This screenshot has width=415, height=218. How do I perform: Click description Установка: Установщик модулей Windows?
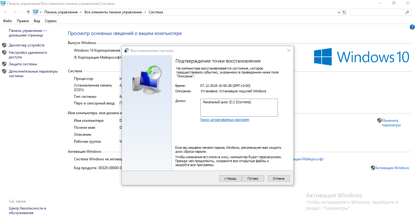tap(233, 91)
